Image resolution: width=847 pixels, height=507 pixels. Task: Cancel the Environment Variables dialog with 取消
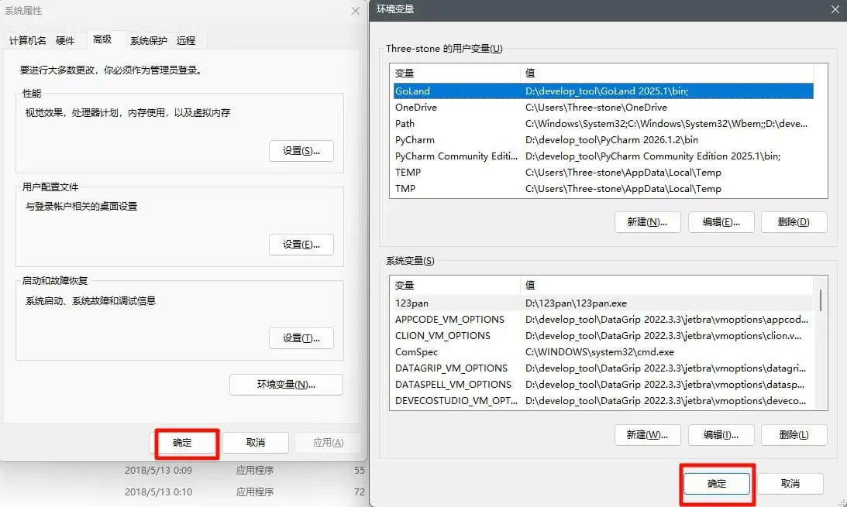click(790, 484)
